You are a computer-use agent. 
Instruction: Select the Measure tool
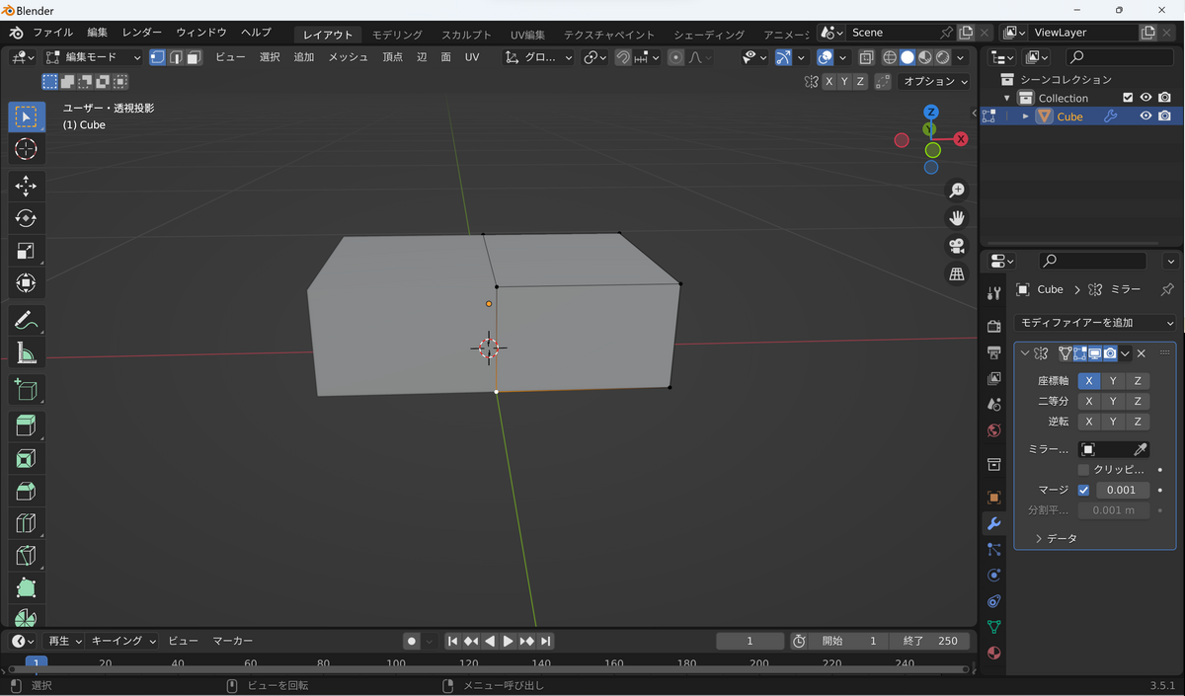[27, 352]
